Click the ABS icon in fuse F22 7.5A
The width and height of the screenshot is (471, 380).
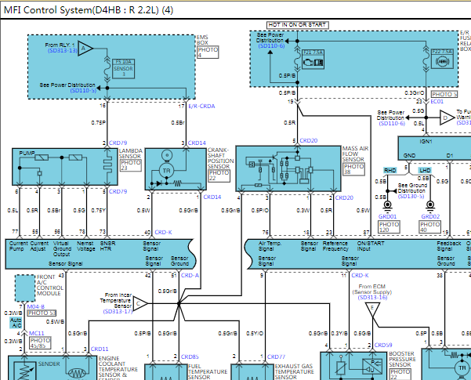coord(442,62)
